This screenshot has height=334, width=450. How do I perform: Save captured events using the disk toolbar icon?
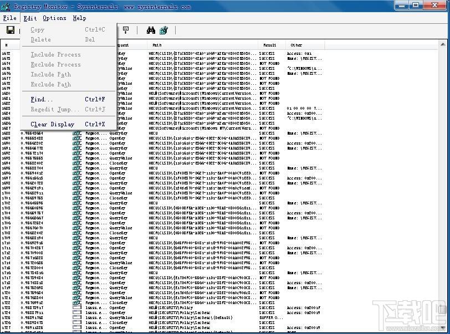(x=10, y=30)
